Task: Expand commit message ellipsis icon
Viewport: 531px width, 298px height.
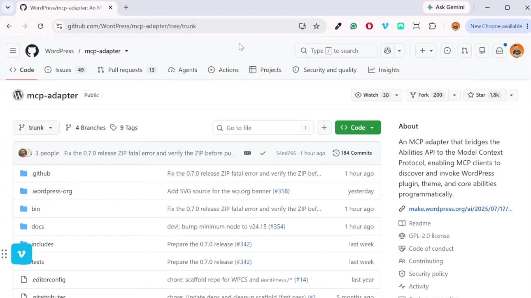Action: [x=247, y=153]
